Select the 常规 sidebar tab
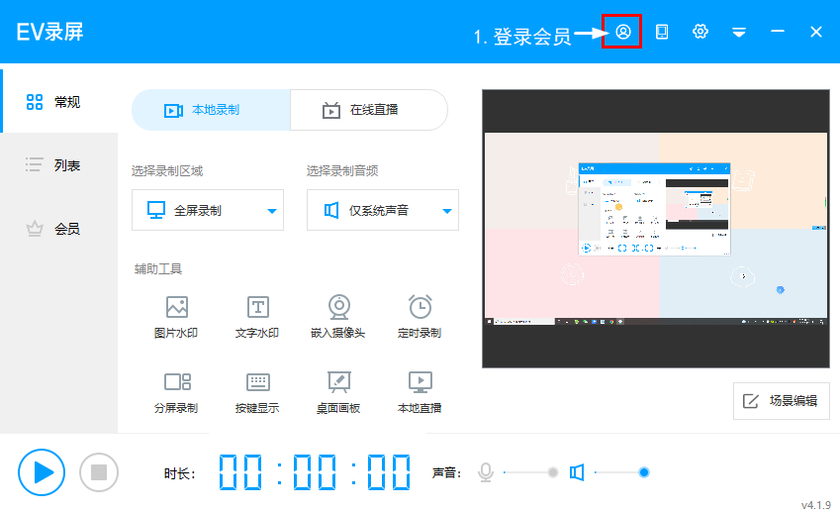This screenshot has height=512, width=840. coord(59,101)
